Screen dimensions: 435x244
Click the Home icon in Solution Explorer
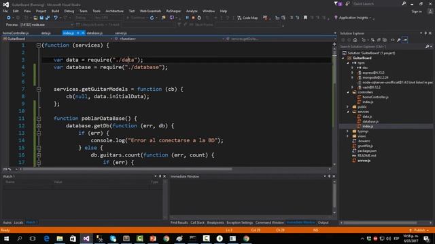[355, 40]
